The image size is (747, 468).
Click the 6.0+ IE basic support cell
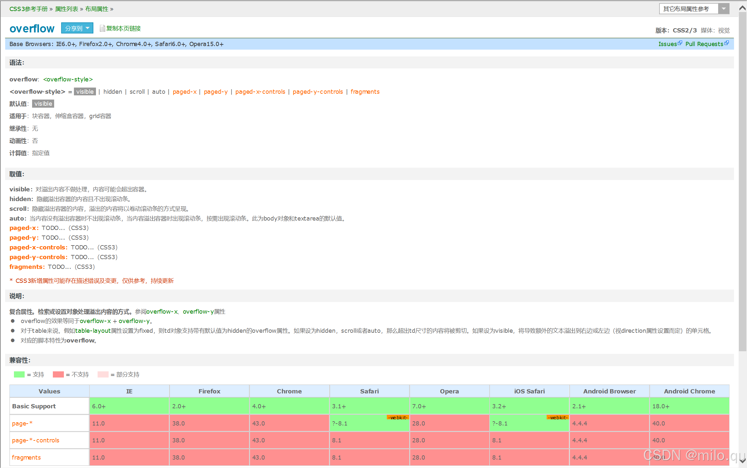point(129,406)
